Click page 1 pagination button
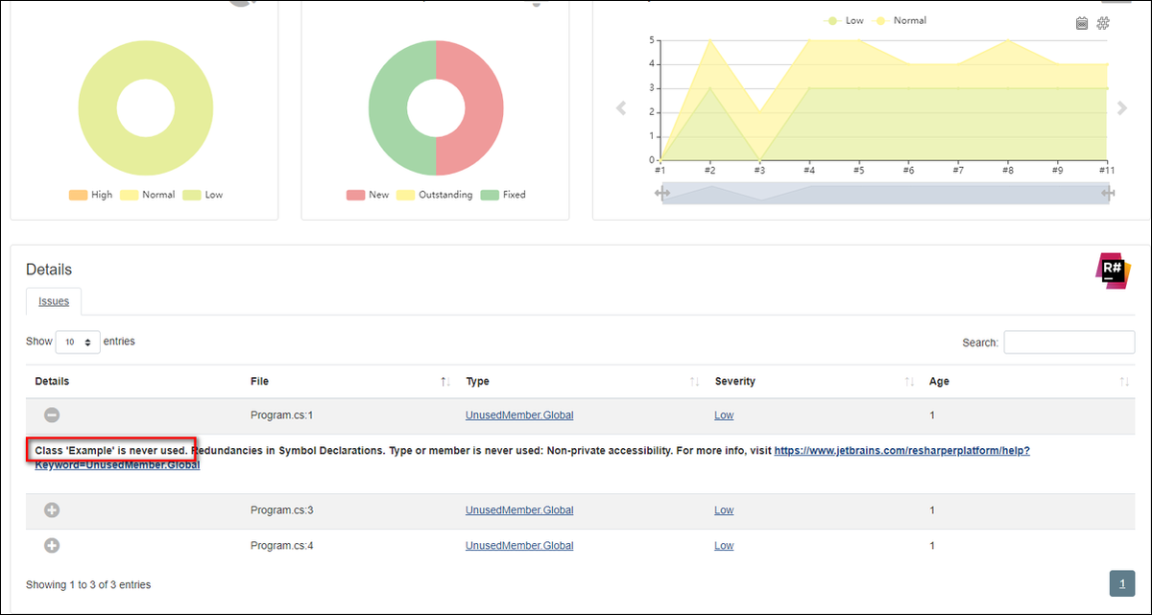Viewport: 1152px width, 615px height. click(x=1122, y=583)
